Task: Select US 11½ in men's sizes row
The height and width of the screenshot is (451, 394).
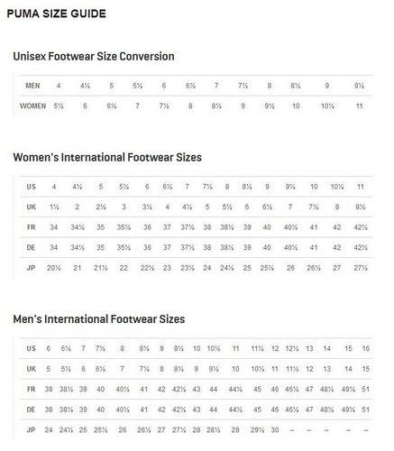Action: point(257,348)
